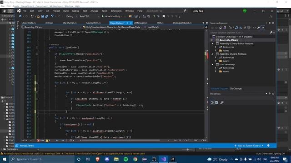This screenshot has width=291, height=163.
Task: Click the split editor icon above scrollbar
Action: [206, 27]
